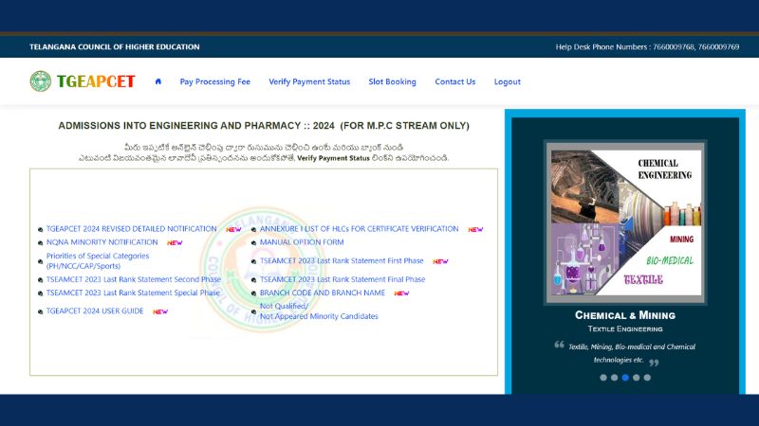Open Not Qualified/Not Appeared Minority Candidates link
Image resolution: width=759 pixels, height=426 pixels.
click(319, 311)
